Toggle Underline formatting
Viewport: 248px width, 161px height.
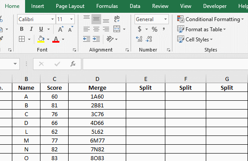(x=41, y=29)
